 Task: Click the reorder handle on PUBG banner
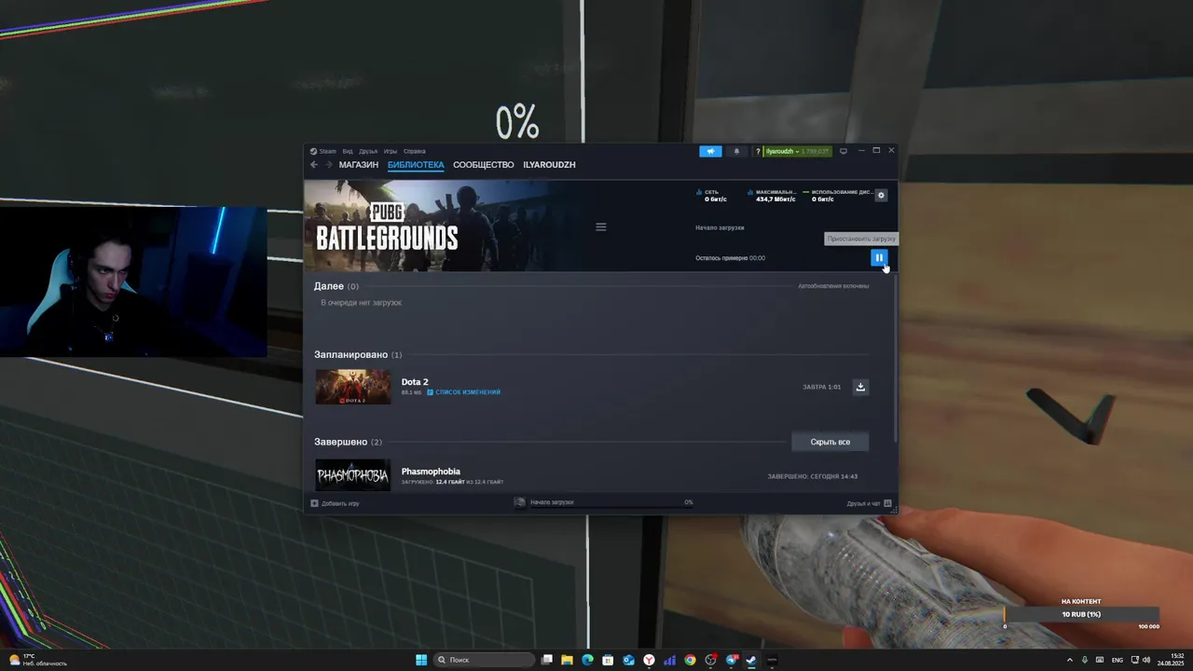[601, 226]
